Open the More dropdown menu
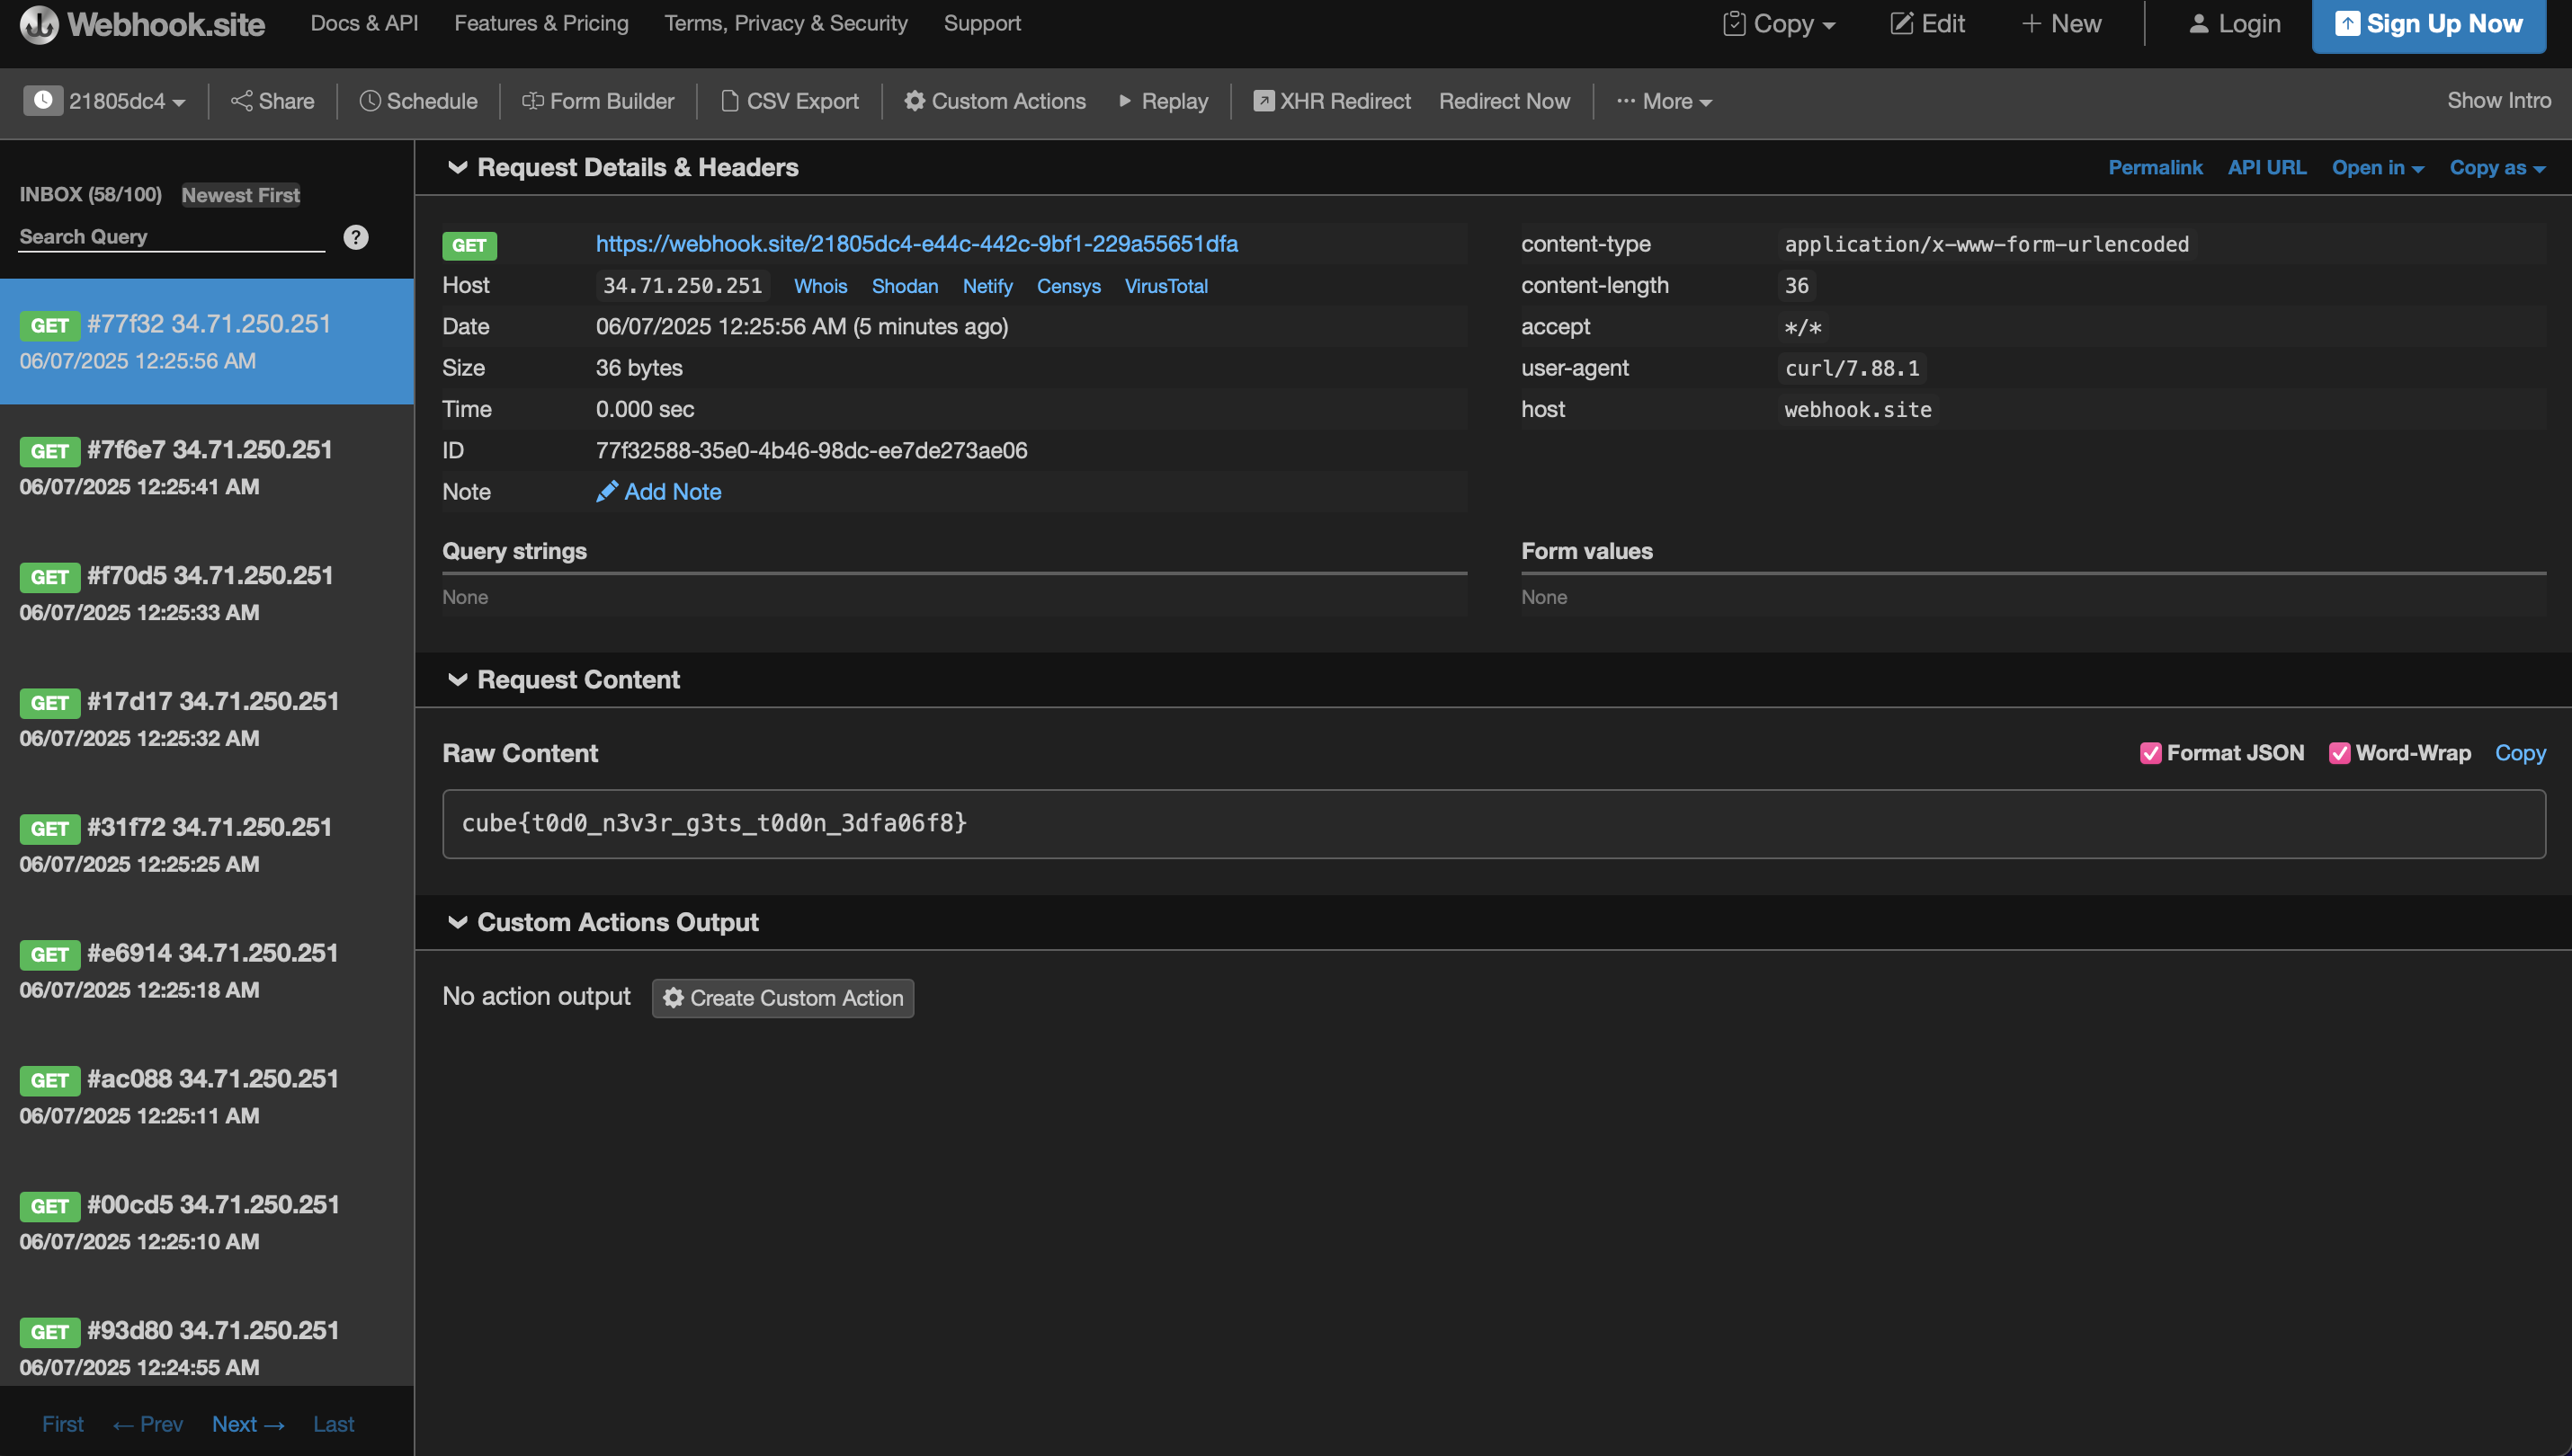 pos(1664,101)
